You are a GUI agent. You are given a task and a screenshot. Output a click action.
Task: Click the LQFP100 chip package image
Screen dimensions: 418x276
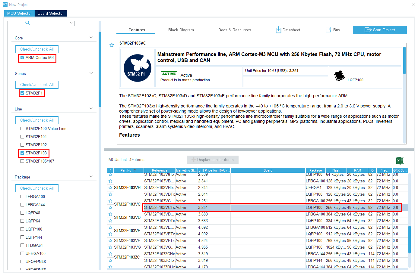[x=339, y=76]
